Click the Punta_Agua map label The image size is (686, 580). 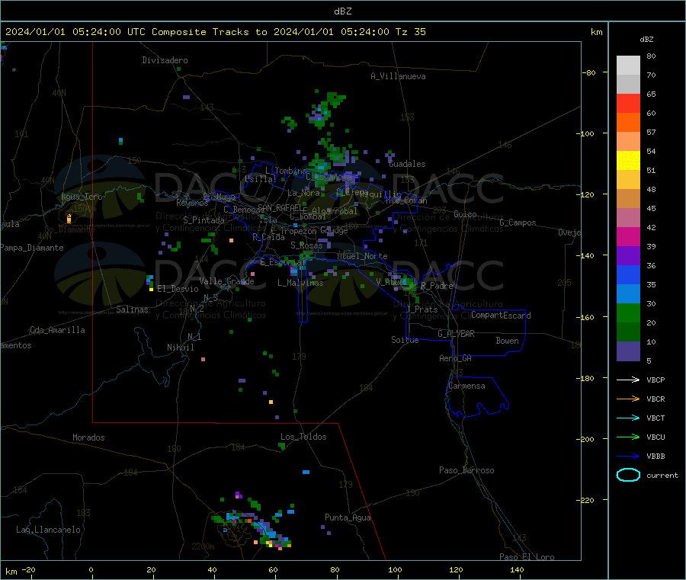[x=348, y=518]
